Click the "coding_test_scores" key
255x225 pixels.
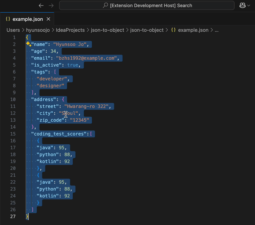pyautogui.click(x=59, y=134)
